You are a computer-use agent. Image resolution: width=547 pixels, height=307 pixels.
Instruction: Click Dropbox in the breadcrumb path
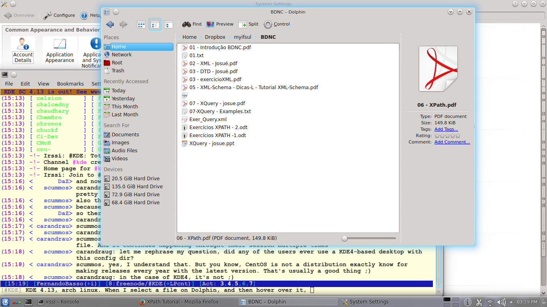coord(215,37)
